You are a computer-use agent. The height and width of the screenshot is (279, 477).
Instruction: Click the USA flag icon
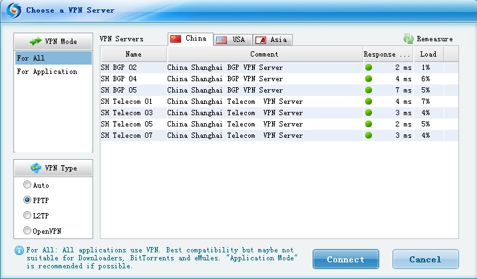coord(221,40)
